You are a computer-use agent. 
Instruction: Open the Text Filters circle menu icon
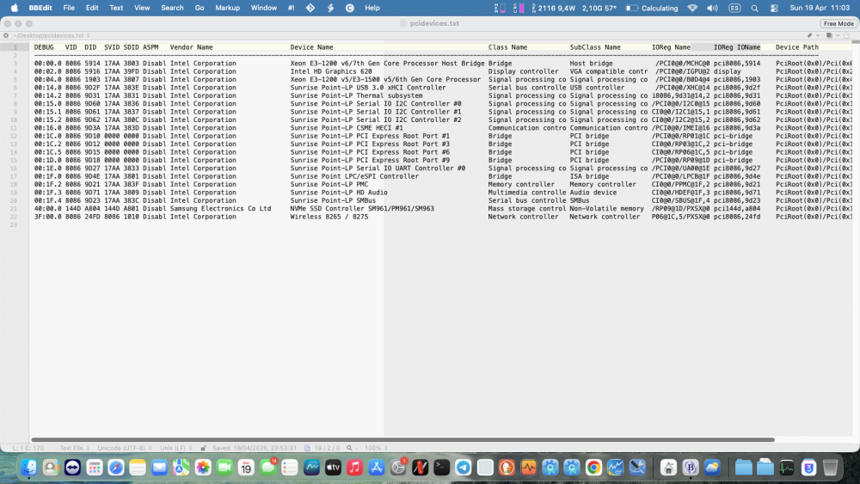[350, 8]
